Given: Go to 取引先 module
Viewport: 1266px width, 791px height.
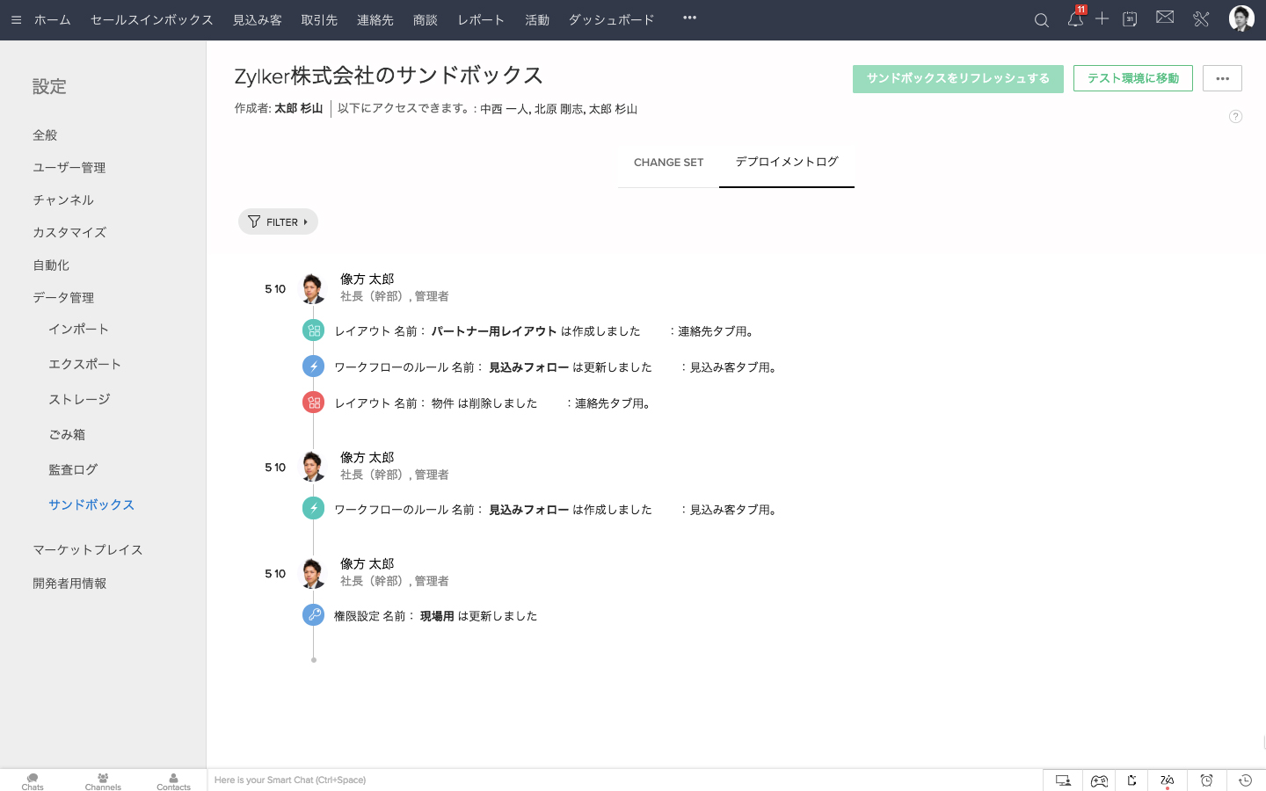Looking at the screenshot, I should 319,19.
